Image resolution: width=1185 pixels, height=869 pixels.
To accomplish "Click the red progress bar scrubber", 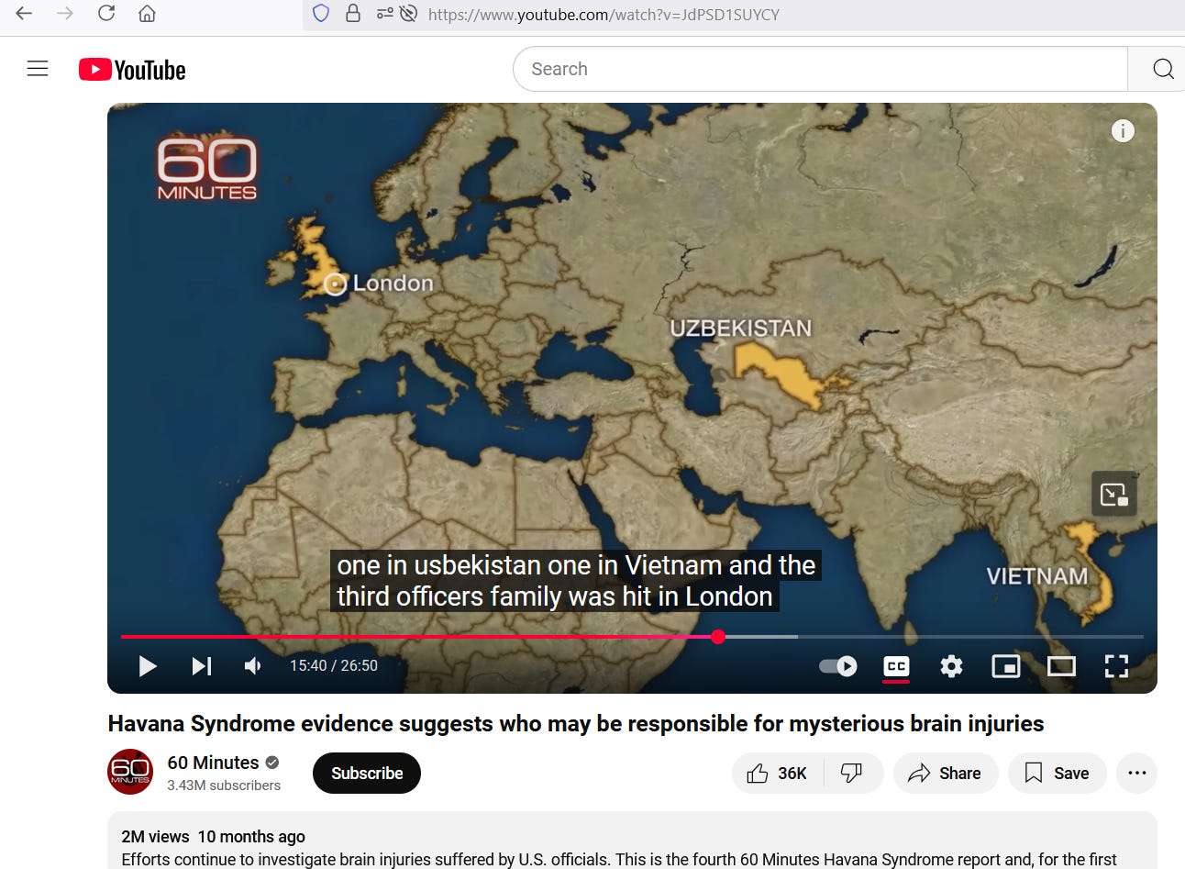I will (x=718, y=637).
